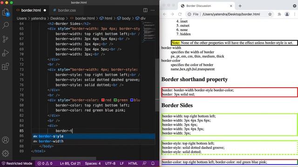This screenshot has width=298, height=167.
Task: Open the Manage gear in activity bar
Action: pyautogui.click(x=5, y=153)
